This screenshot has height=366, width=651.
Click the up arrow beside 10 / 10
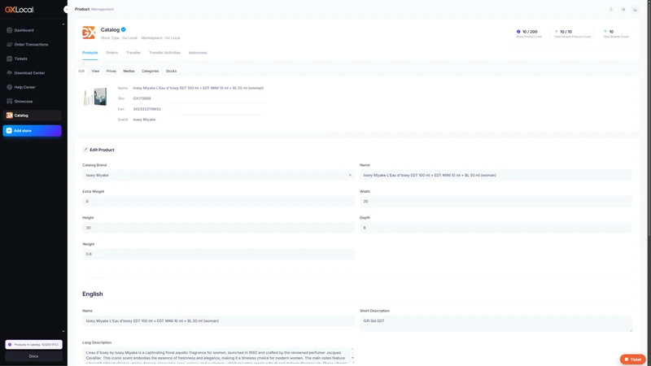556,32
